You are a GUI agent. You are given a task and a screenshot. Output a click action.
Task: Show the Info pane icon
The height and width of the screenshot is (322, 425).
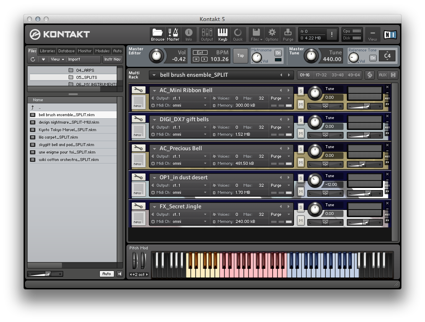pyautogui.click(x=189, y=34)
